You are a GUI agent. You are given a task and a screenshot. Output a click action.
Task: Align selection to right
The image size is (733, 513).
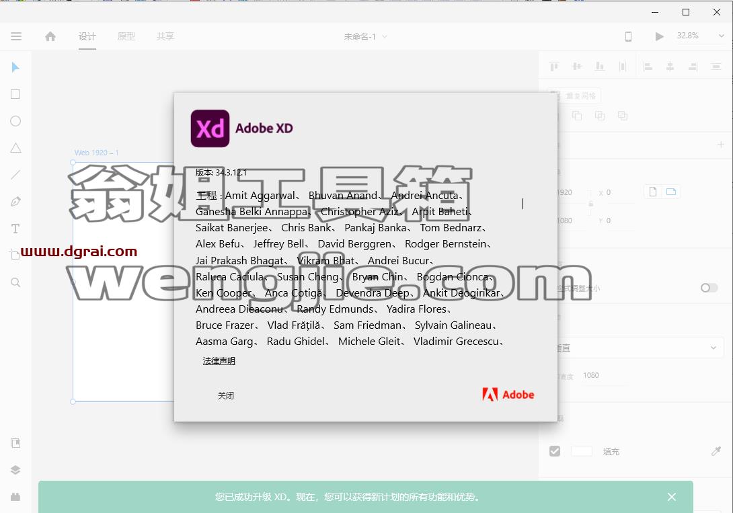(693, 67)
